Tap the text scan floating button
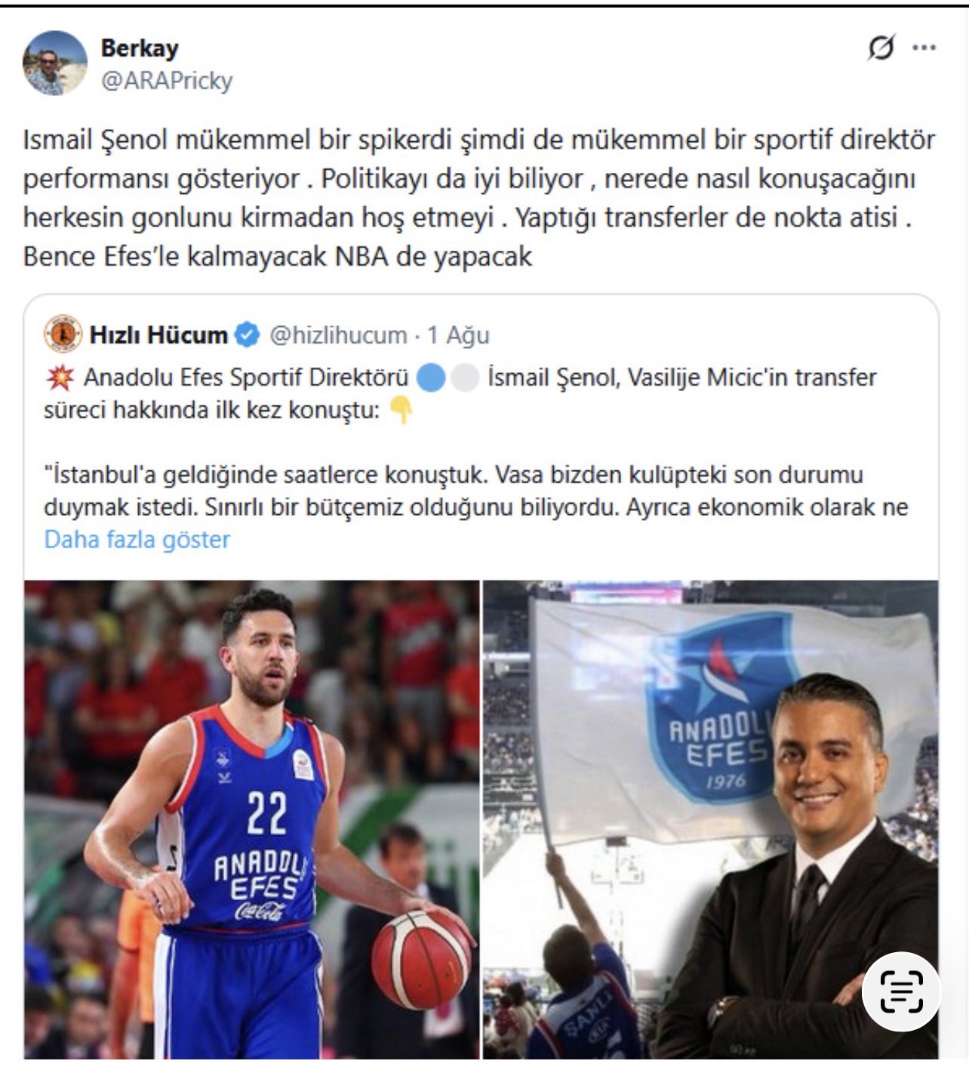Viewport: 969px width, 1070px height. [901, 991]
